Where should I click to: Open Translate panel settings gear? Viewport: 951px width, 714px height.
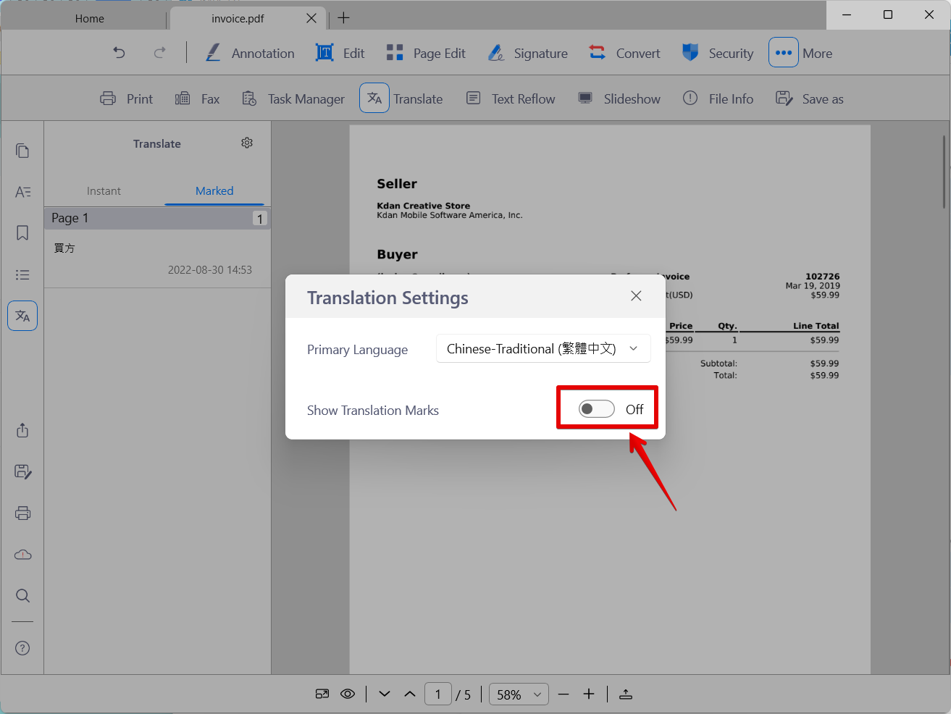[x=247, y=143]
